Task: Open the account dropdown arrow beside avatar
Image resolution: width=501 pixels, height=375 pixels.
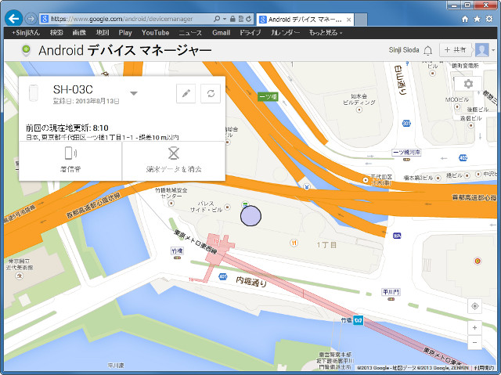Action: [x=493, y=50]
